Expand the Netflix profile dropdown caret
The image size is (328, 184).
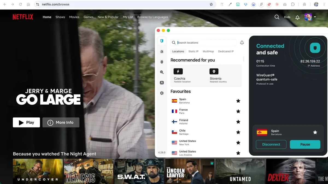315,17
